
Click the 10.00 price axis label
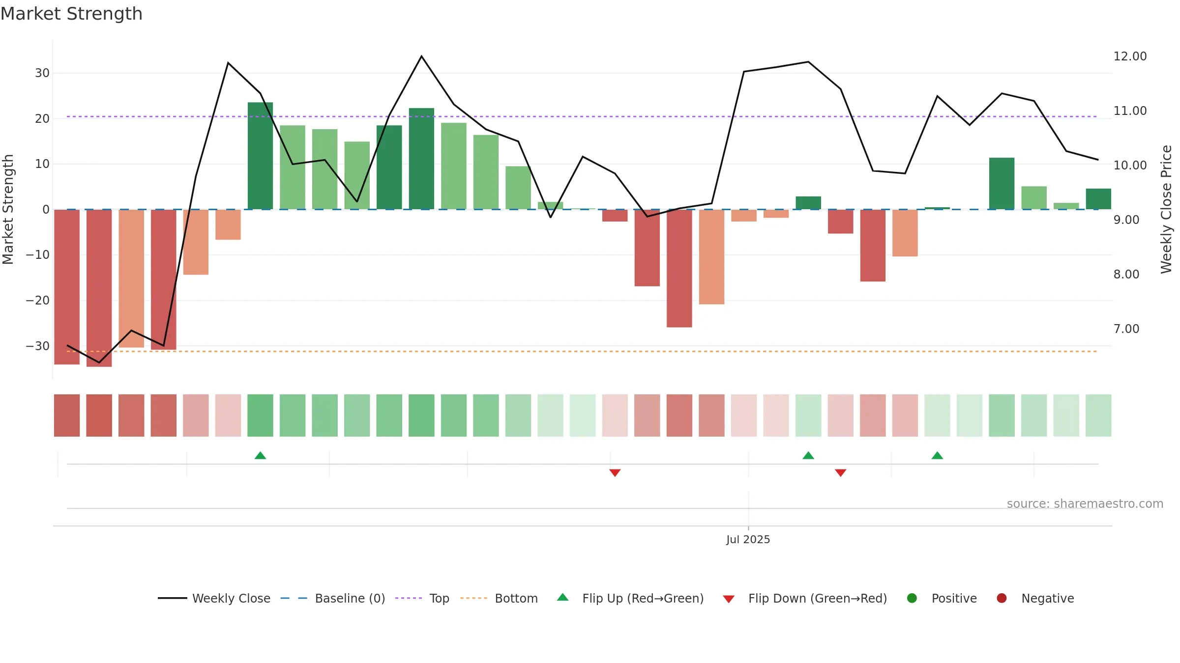pos(1130,166)
